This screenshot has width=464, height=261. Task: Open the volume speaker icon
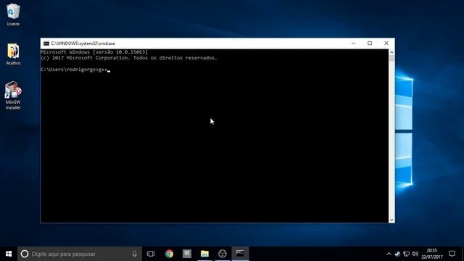[x=415, y=254]
